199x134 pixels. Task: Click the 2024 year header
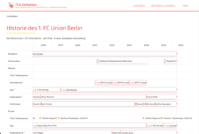click(x=146, y=45)
